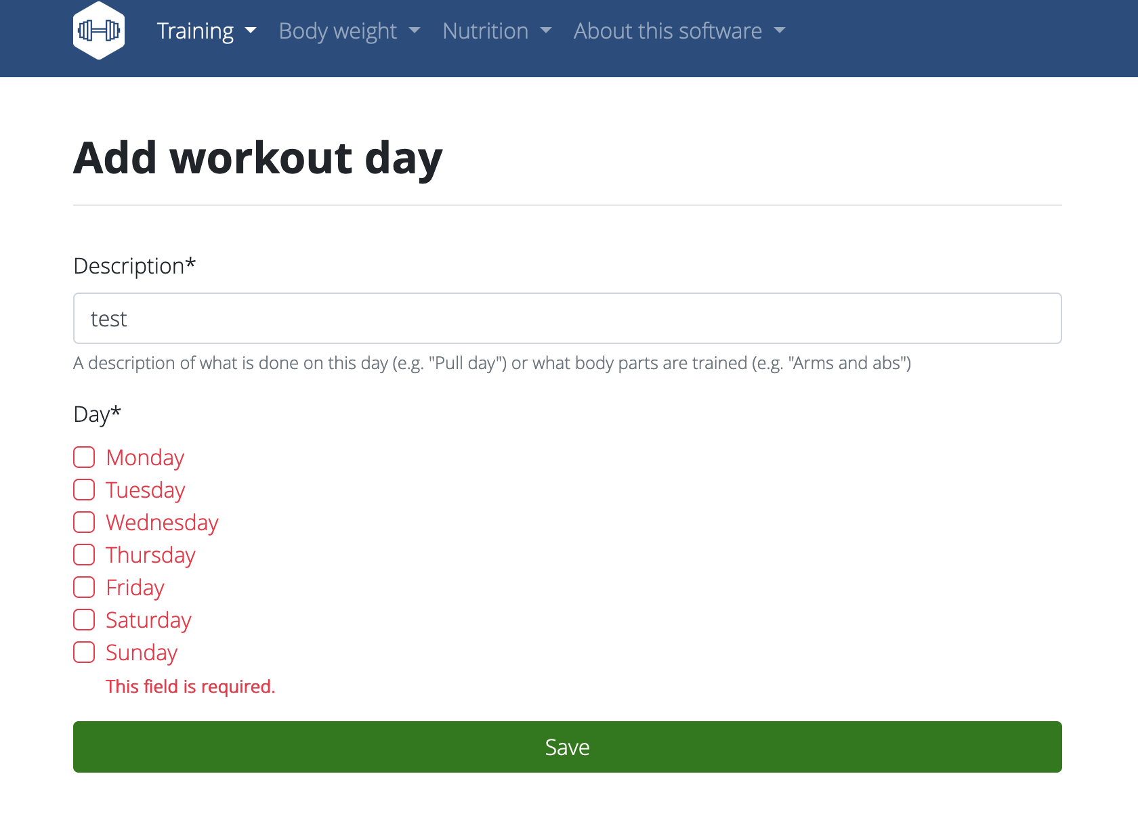Check the Saturday checkbox

[84, 620]
